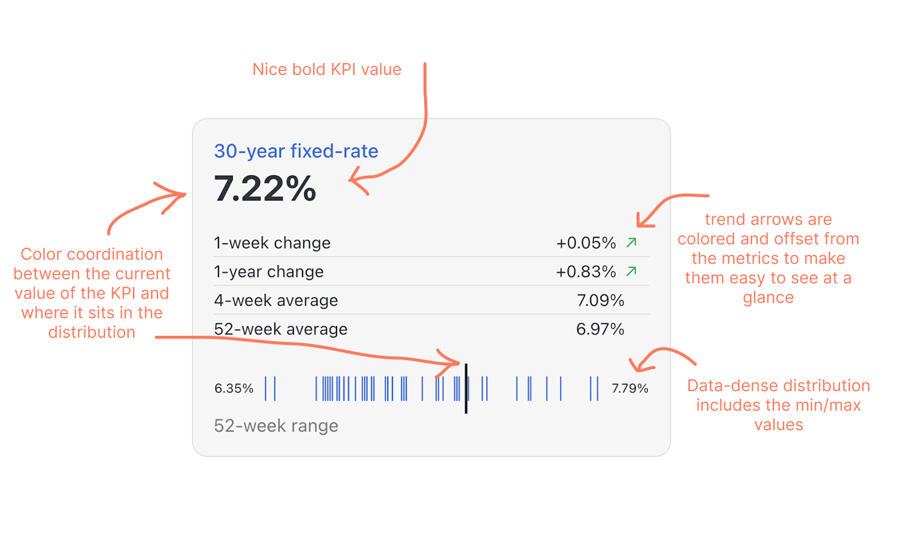
Task: Select the 1-week change row label
Action: 272,243
